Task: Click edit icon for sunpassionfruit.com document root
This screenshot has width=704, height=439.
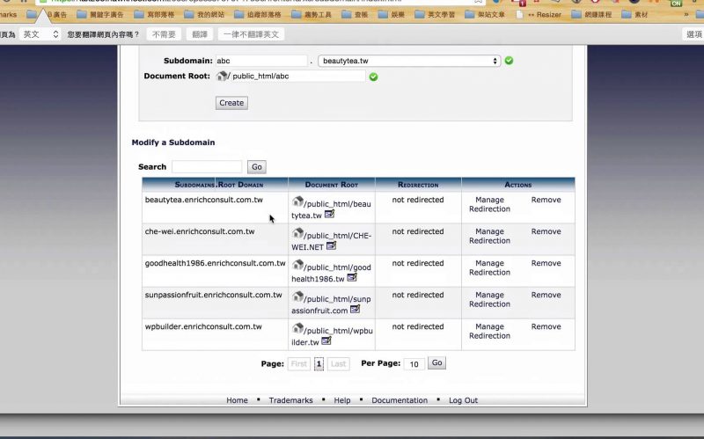Action: [355, 310]
